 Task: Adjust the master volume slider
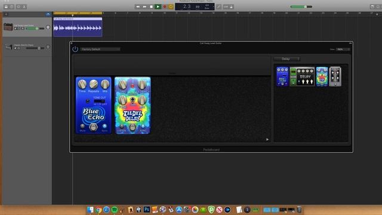[x=301, y=7]
